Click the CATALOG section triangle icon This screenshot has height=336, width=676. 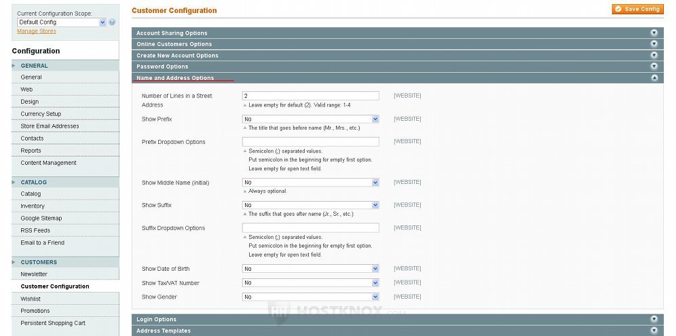(x=14, y=182)
